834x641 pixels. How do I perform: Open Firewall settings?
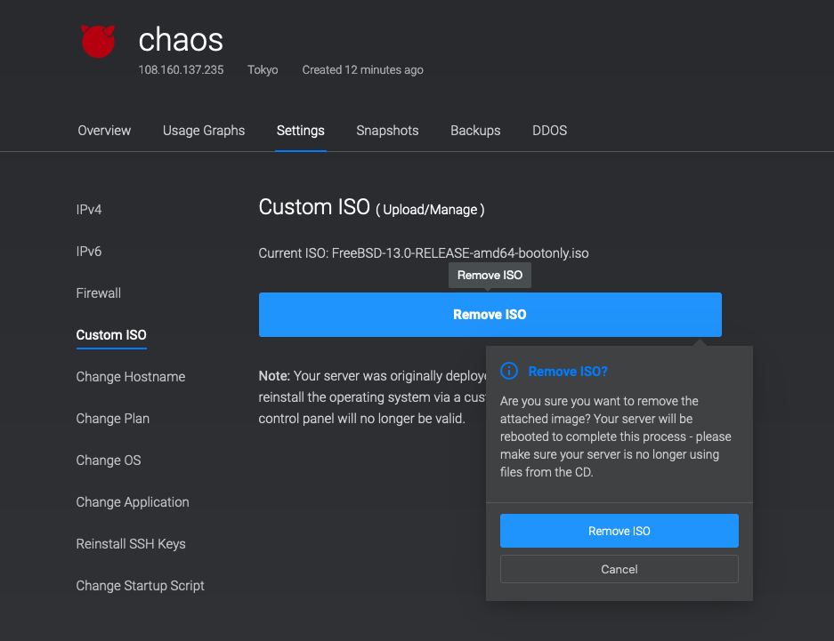click(x=99, y=293)
